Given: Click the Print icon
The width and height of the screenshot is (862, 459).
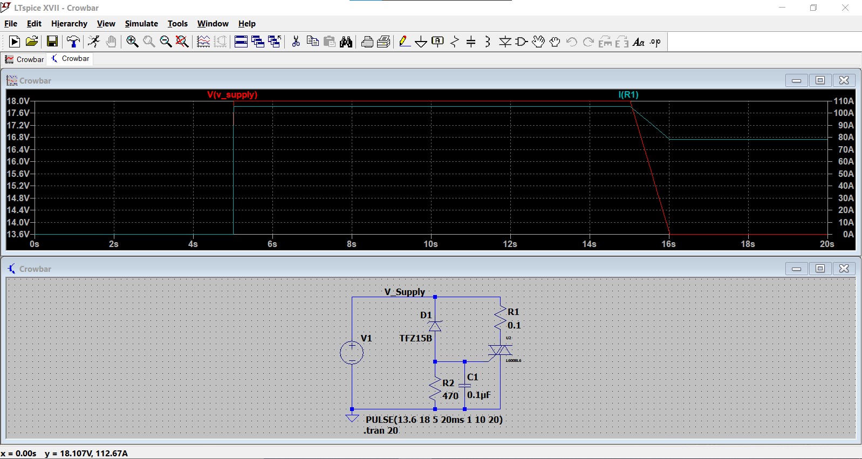Looking at the screenshot, I should pyautogui.click(x=367, y=42).
